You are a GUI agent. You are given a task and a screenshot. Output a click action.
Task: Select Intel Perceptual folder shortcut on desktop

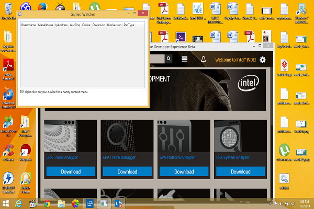coord(26,126)
